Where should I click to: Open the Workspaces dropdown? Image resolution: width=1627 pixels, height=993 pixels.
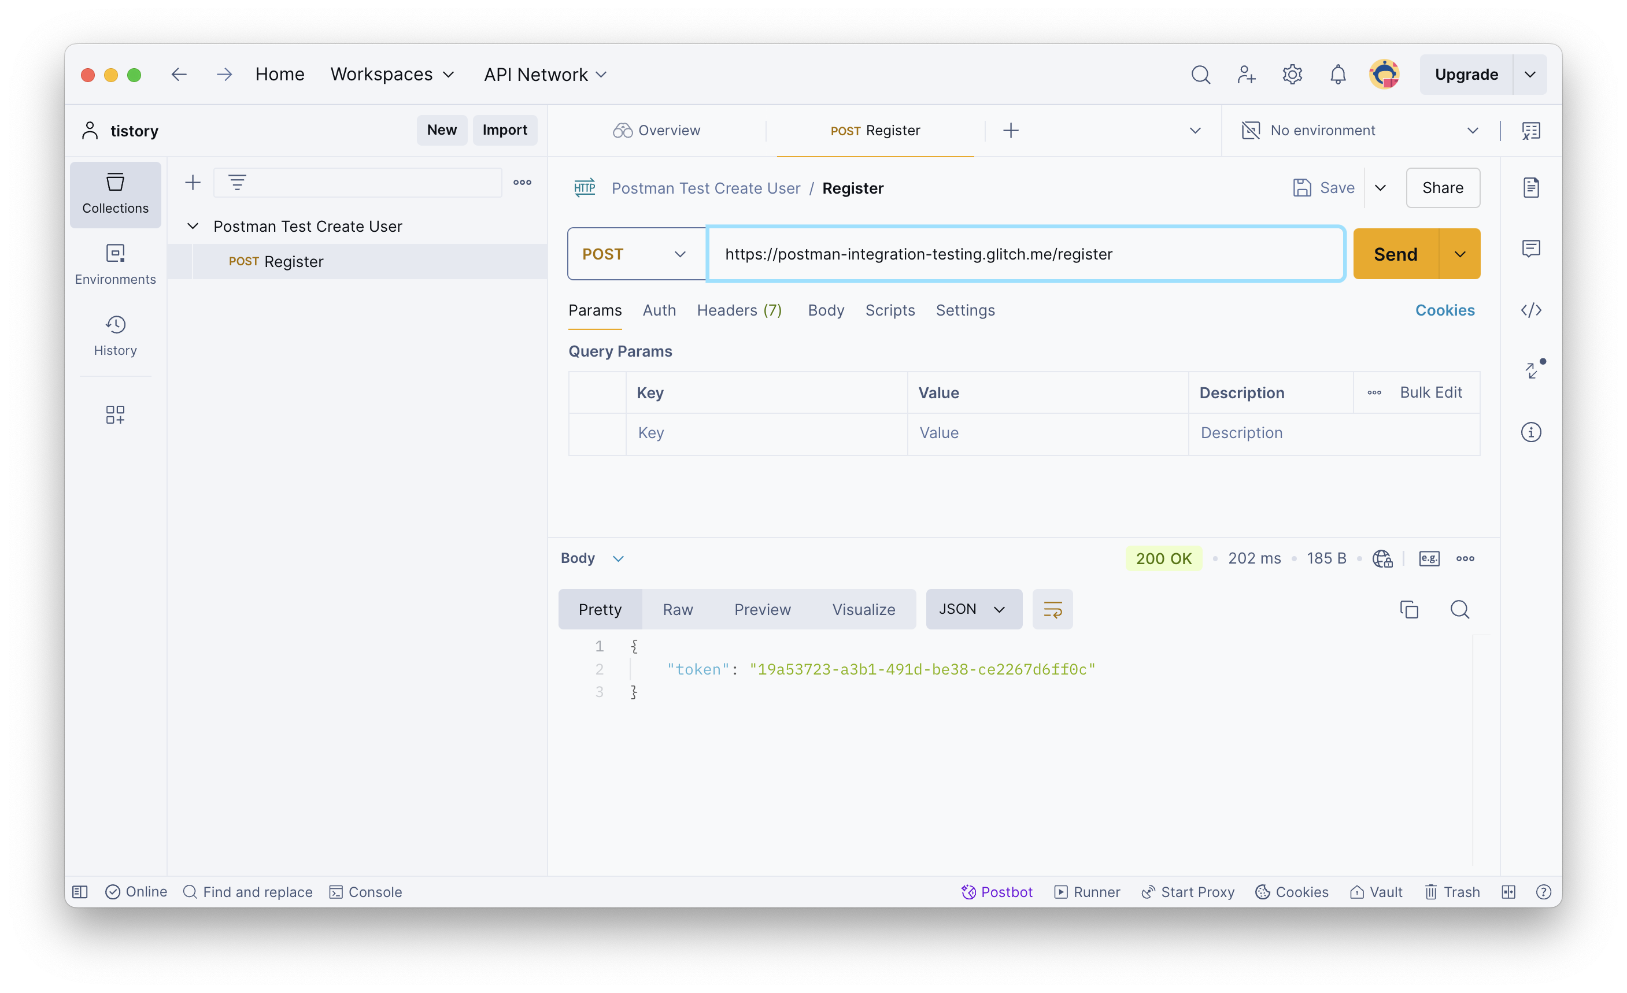(392, 75)
